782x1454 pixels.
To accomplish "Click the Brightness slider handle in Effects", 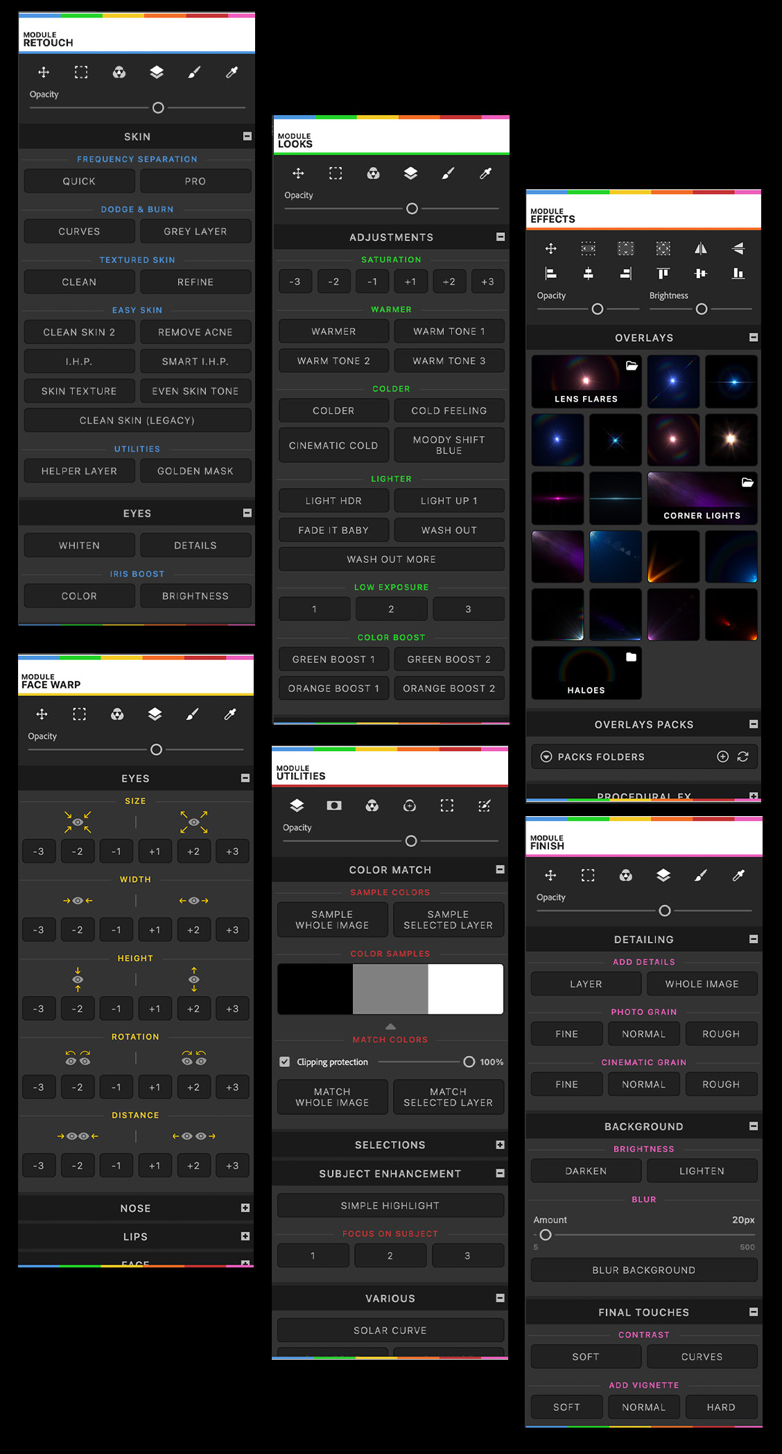I will (702, 309).
